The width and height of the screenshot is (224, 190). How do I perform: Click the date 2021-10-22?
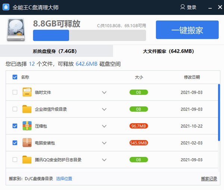coord(192,126)
